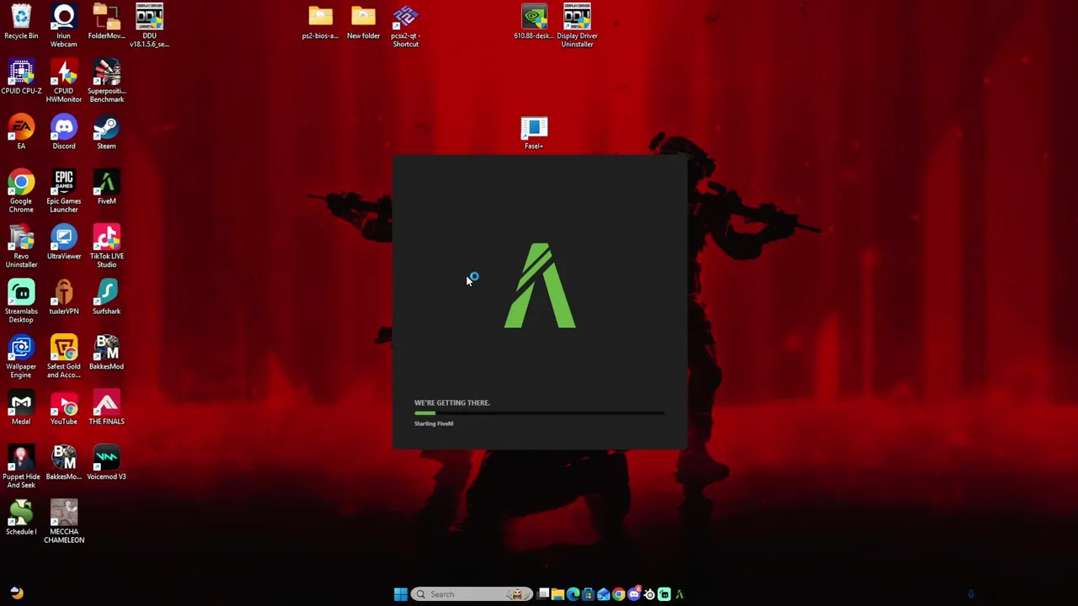The width and height of the screenshot is (1078, 606).
Task: Select the Google Chrome desktop shortcut
Action: coord(21,191)
